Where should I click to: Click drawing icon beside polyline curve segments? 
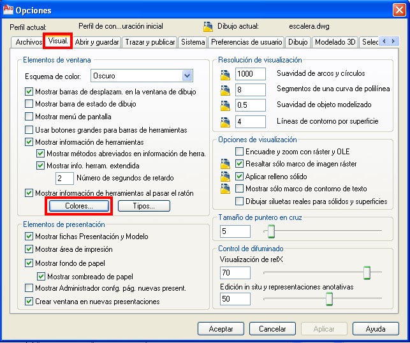click(x=225, y=90)
